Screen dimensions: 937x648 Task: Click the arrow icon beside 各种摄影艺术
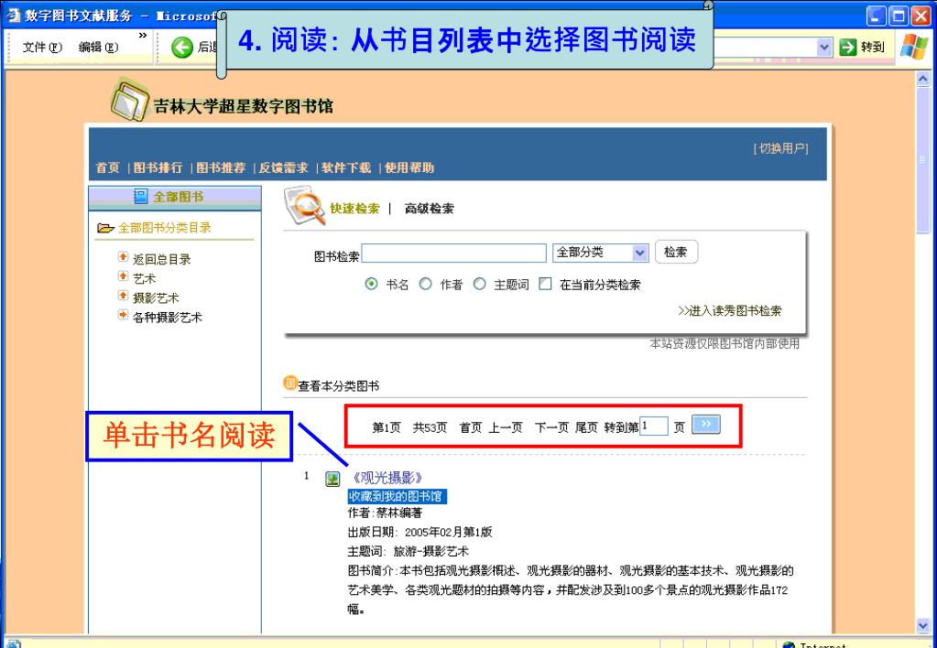coord(123,315)
